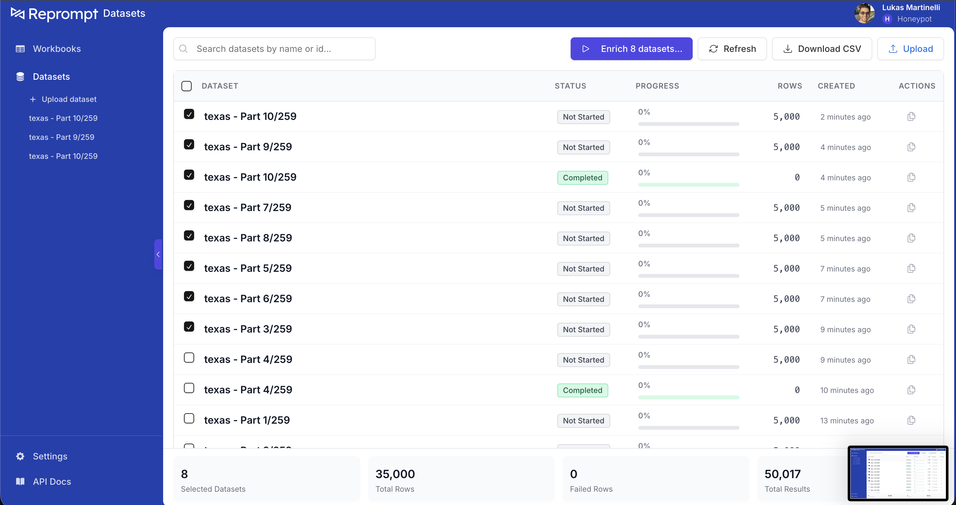
Task: Click the plus icon for Upload dataset
Action: (x=33, y=99)
